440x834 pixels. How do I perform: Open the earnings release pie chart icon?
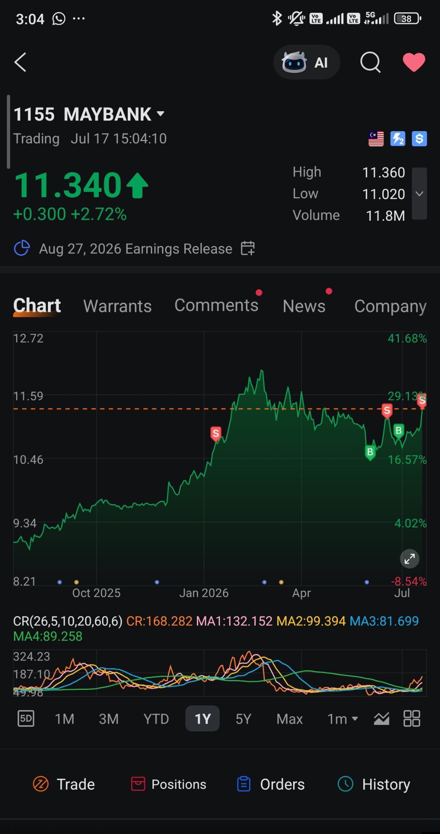pyautogui.click(x=22, y=248)
